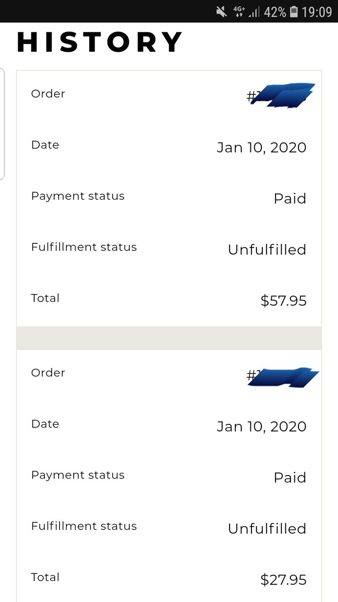Tap the second order's Paid status
This screenshot has width=338, height=602.
click(290, 478)
